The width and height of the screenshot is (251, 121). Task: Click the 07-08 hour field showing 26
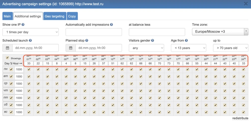pos(94,63)
